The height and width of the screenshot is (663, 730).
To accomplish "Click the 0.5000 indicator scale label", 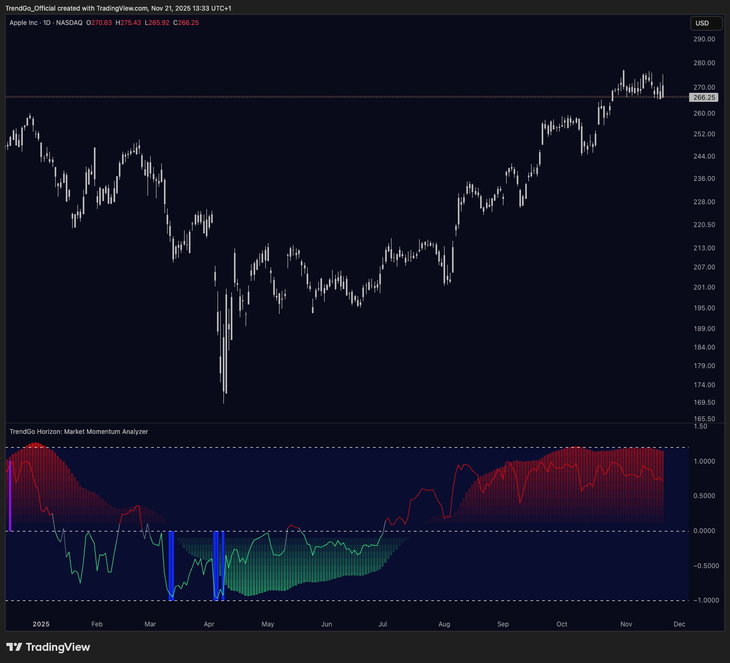I will click(705, 496).
